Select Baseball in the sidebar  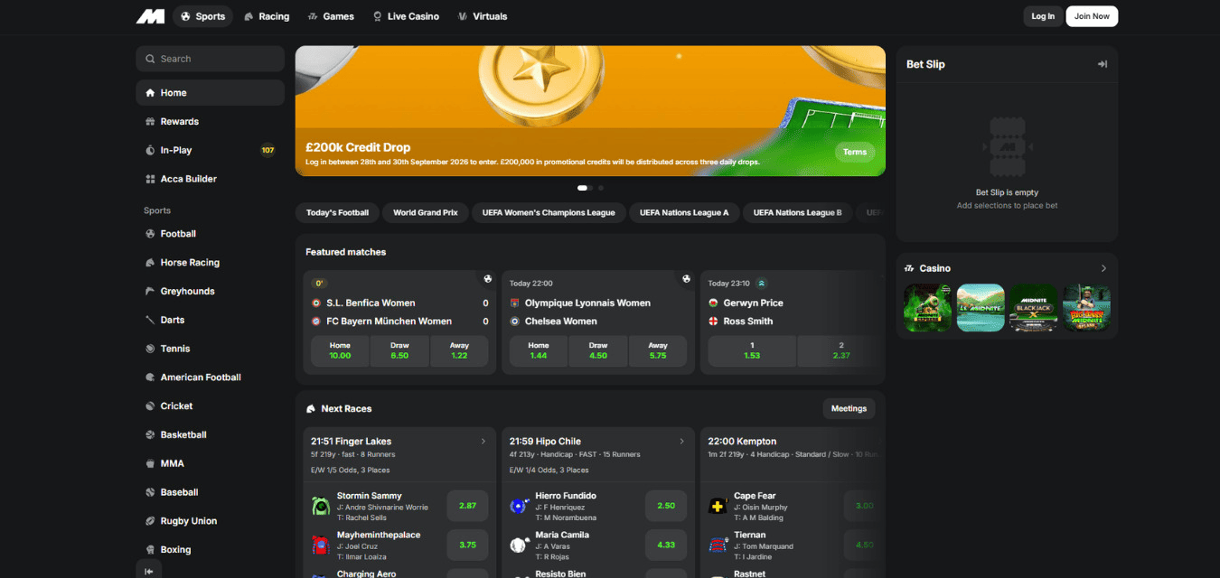tap(211, 492)
